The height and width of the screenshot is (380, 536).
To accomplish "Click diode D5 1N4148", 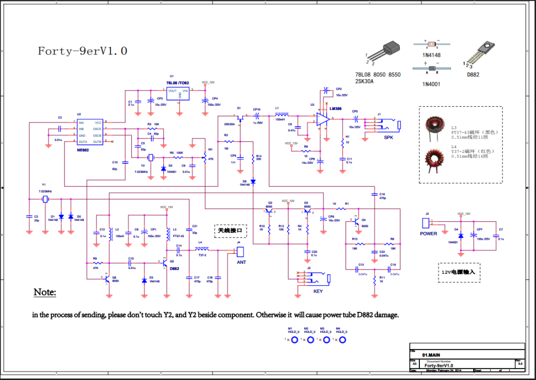I will [x=71, y=216].
